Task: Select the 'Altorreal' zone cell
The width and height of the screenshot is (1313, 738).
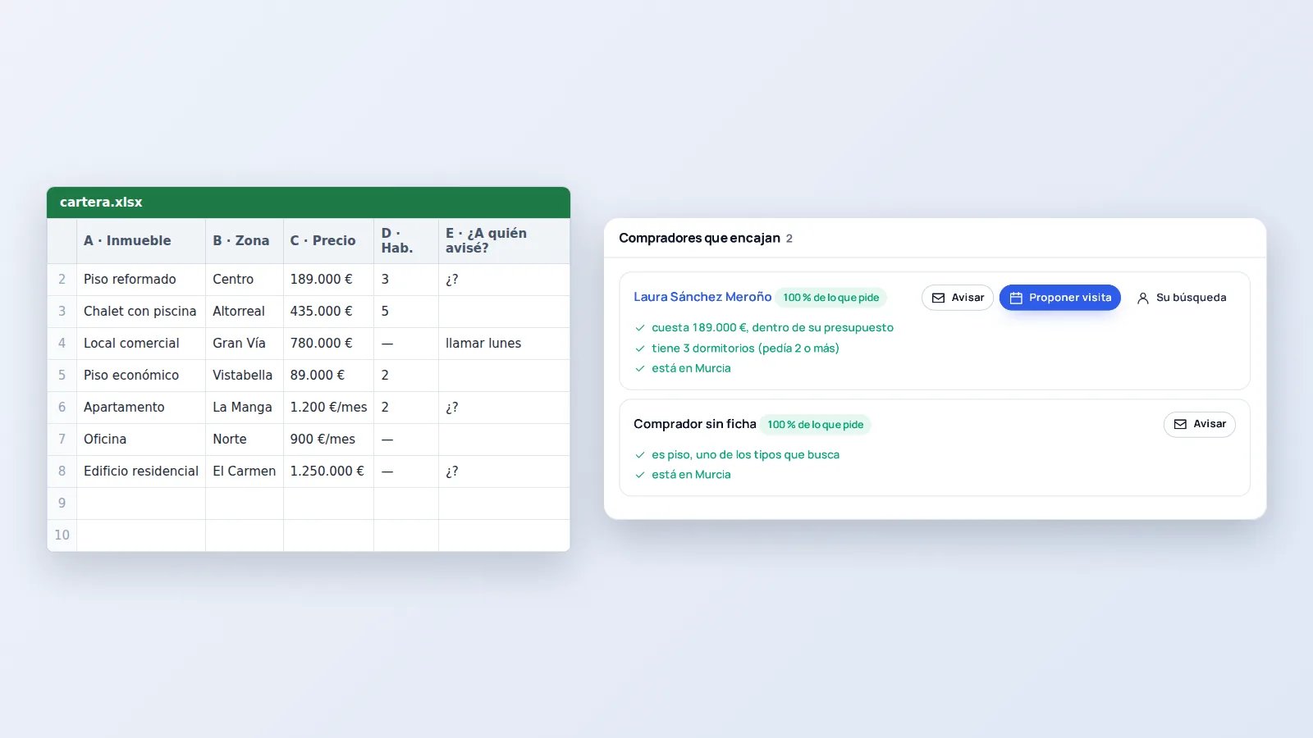Action: 245,312
